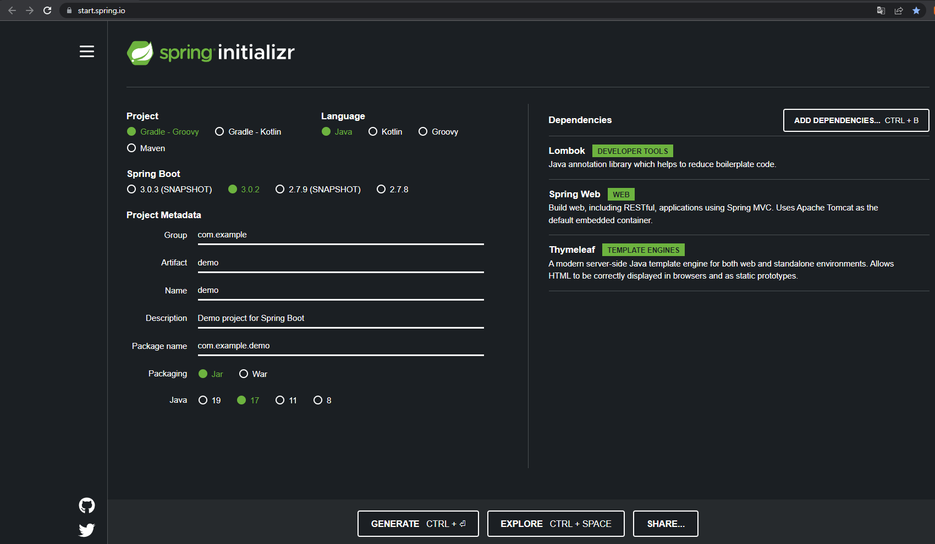This screenshot has height=544, width=935.
Task: Select Gradle - Groovy project type
Action: coord(163,132)
